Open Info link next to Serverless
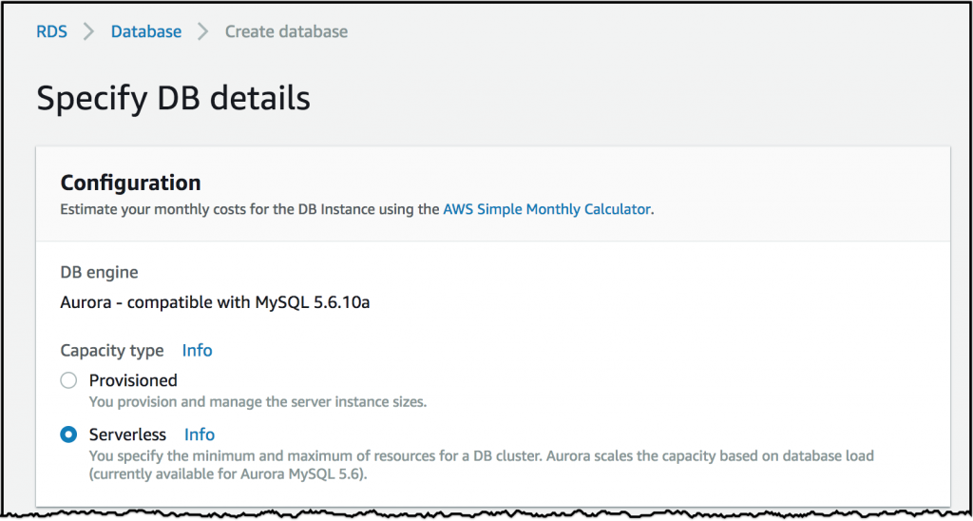 tap(200, 434)
